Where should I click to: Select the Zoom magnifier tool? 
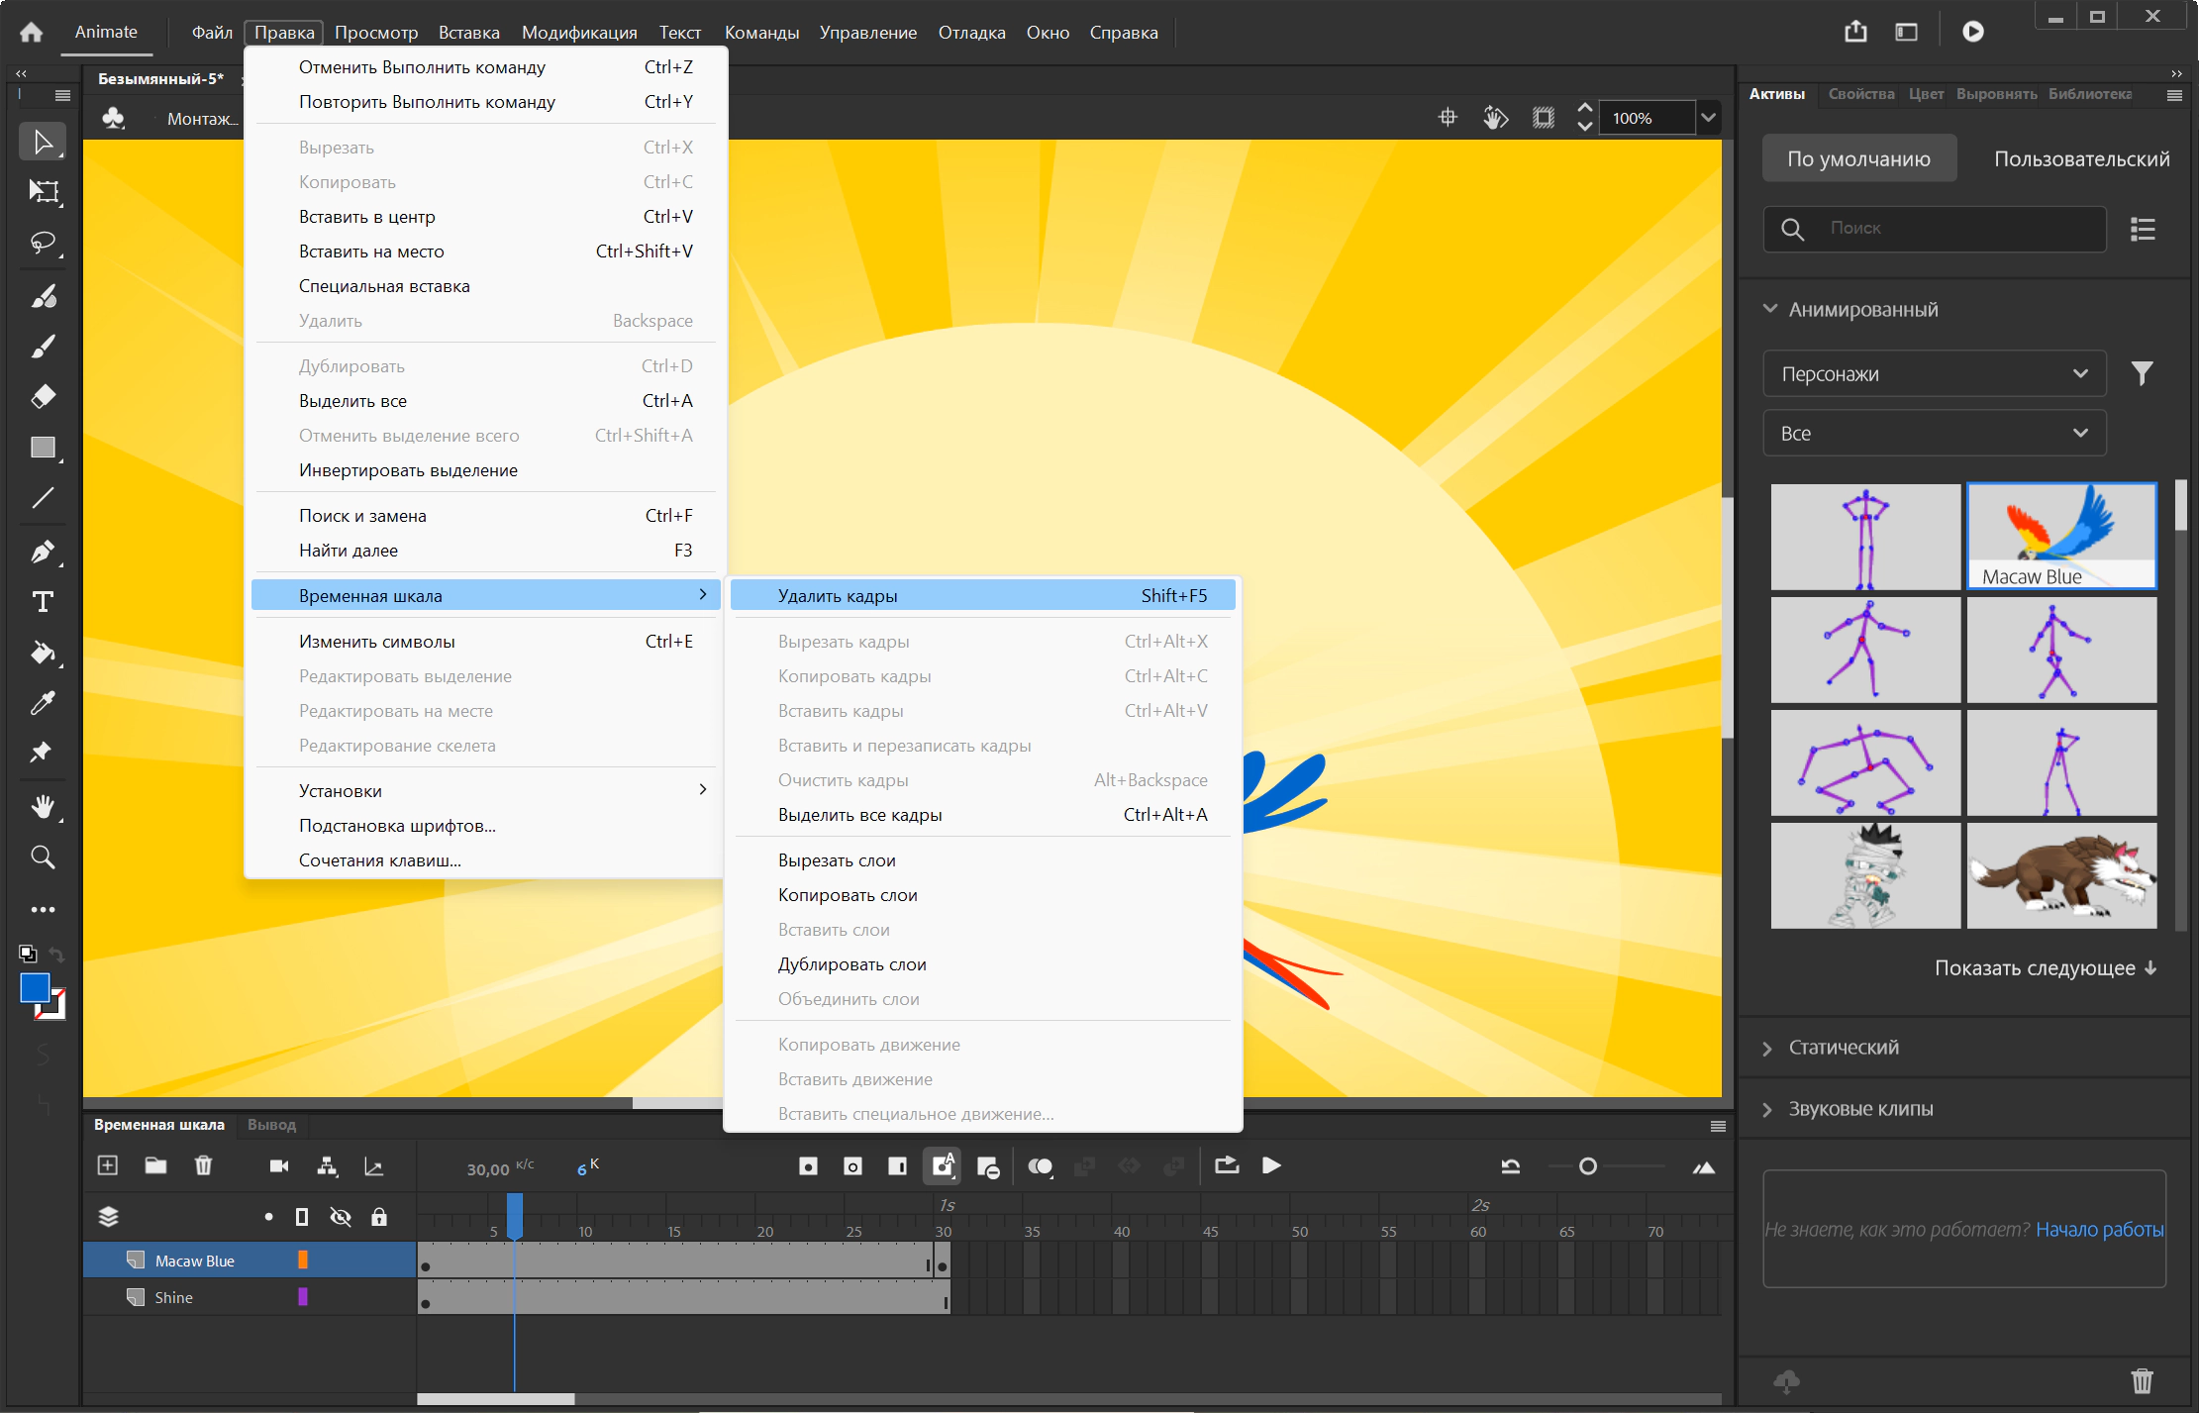[43, 857]
